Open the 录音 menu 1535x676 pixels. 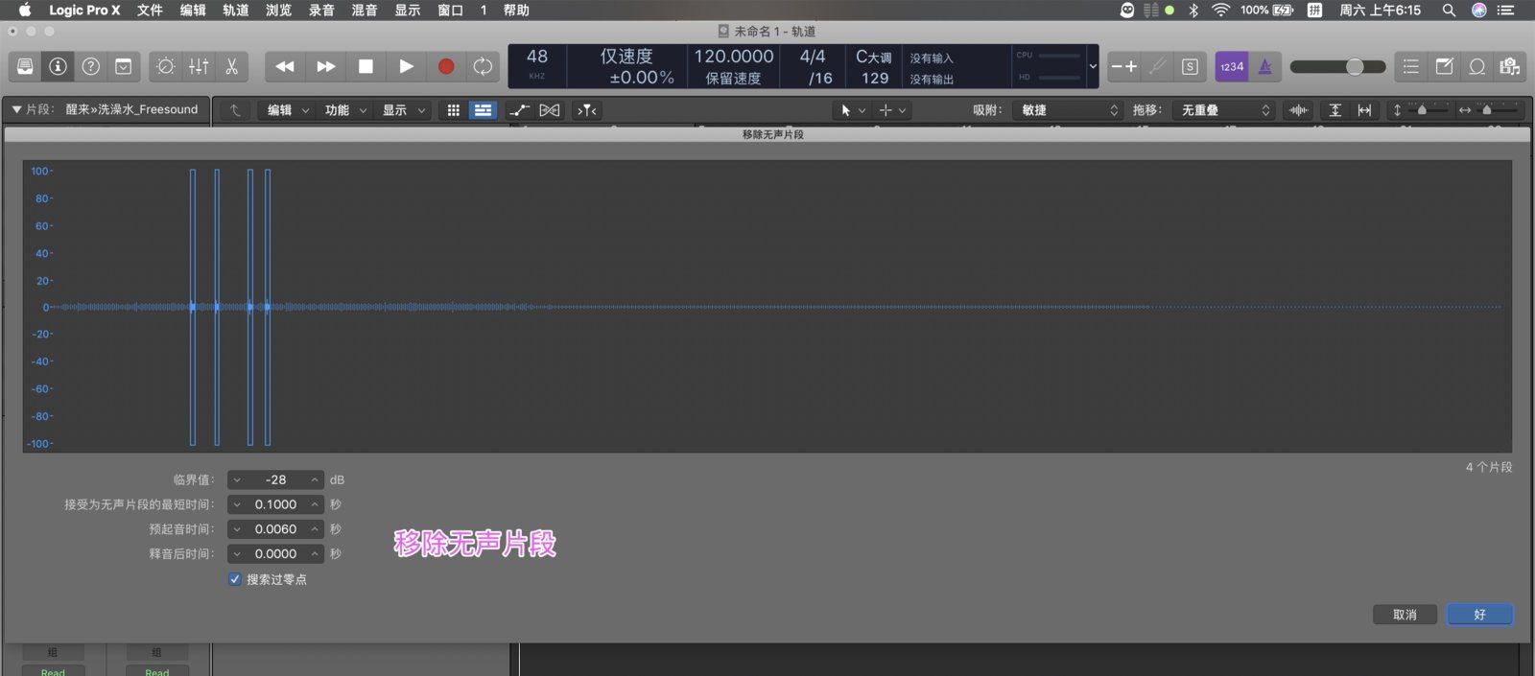(321, 10)
